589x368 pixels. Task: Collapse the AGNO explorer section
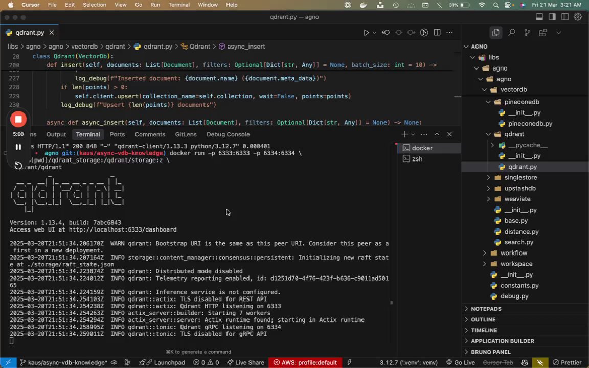pyautogui.click(x=466, y=47)
